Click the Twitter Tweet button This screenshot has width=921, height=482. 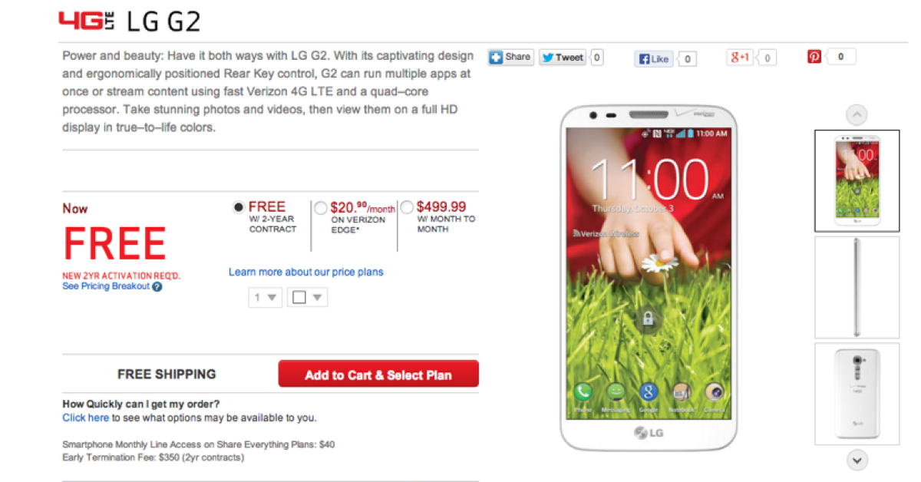pos(563,57)
